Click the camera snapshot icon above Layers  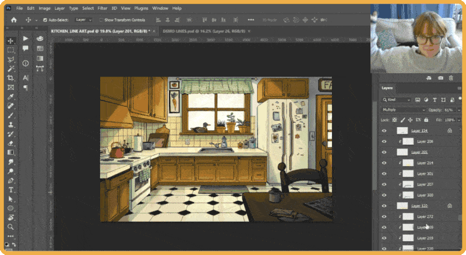coord(440,78)
